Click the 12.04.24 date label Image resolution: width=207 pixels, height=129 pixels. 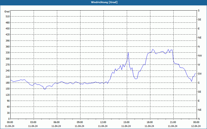tap(196, 126)
